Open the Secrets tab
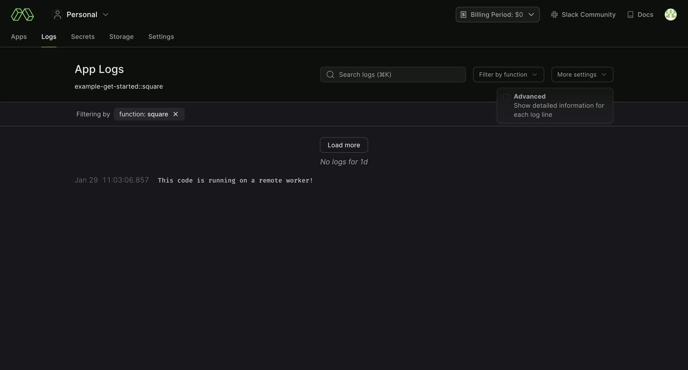This screenshot has width=688, height=370. [x=83, y=37]
